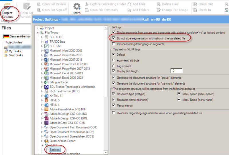Uncheck Do not store segmentation information
Screen dimensions: 229x155
point(114,38)
